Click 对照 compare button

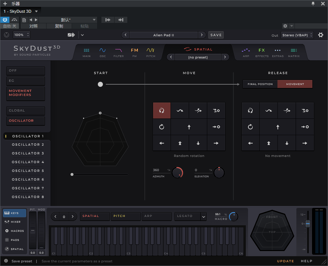pos(33,26)
